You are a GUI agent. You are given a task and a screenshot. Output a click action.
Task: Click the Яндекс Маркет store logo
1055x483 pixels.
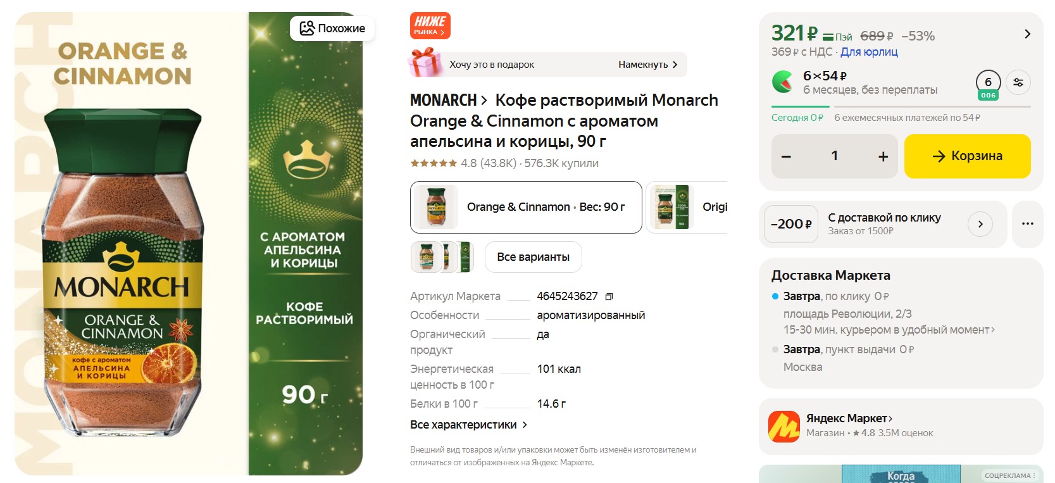point(783,426)
